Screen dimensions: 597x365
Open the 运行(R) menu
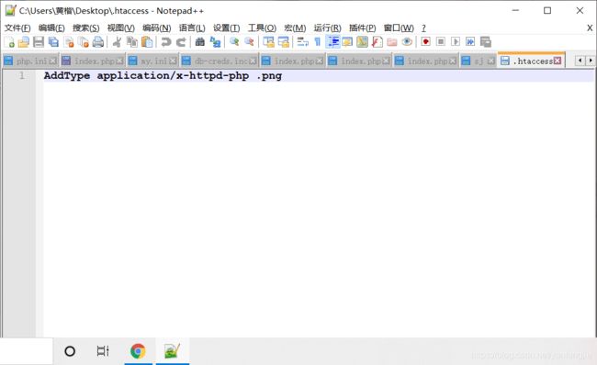point(328,28)
